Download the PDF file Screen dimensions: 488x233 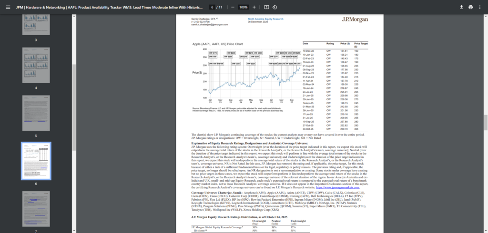click(x=461, y=7)
